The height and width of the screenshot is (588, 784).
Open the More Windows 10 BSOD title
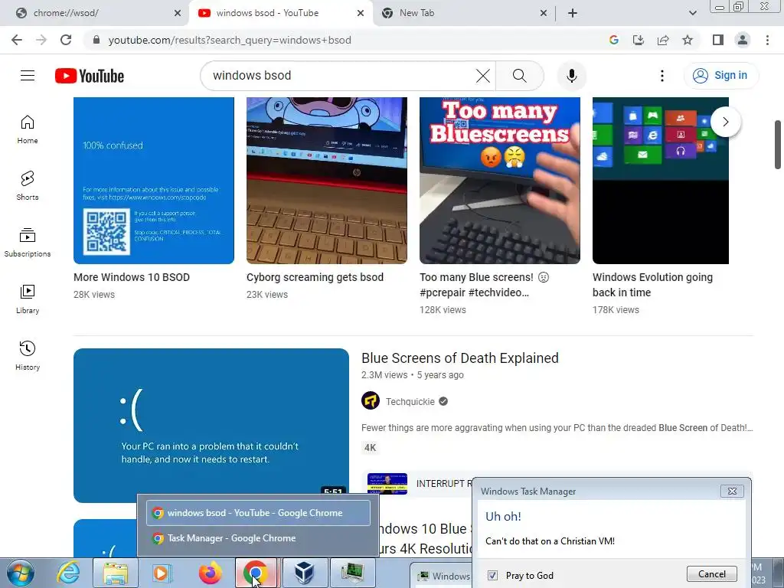132,277
